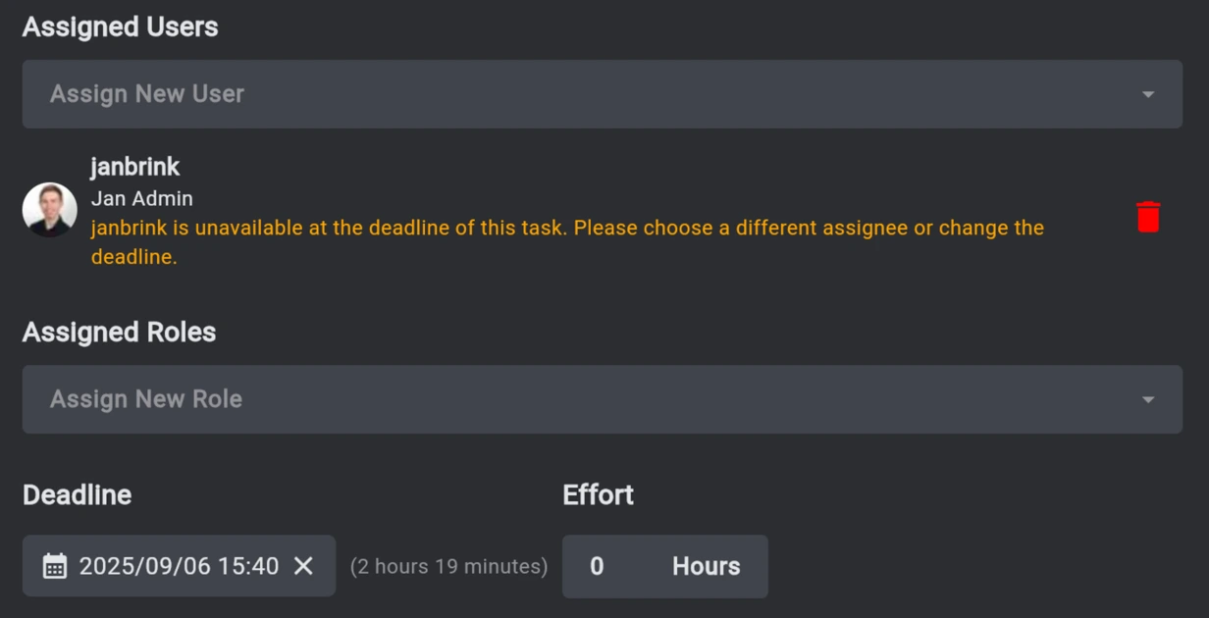Open the Assign New User dropdown

[603, 94]
